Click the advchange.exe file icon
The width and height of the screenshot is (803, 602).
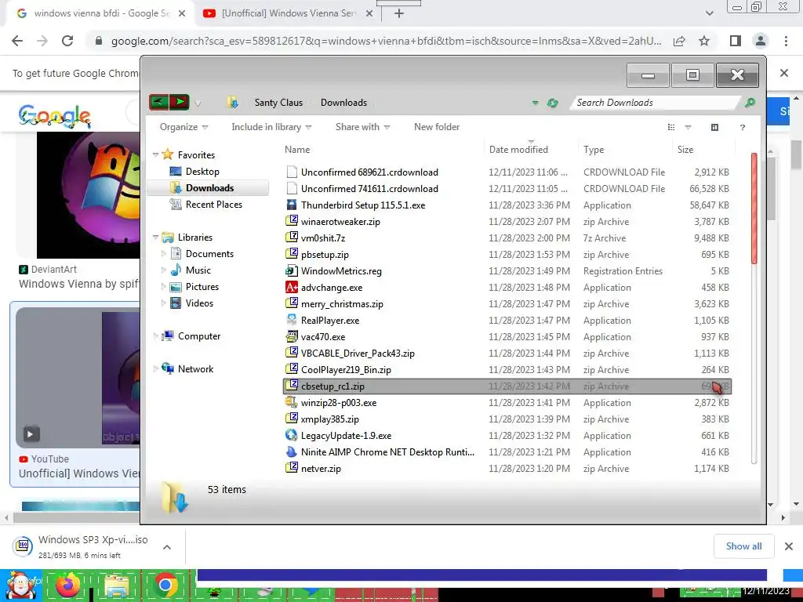[x=292, y=288]
